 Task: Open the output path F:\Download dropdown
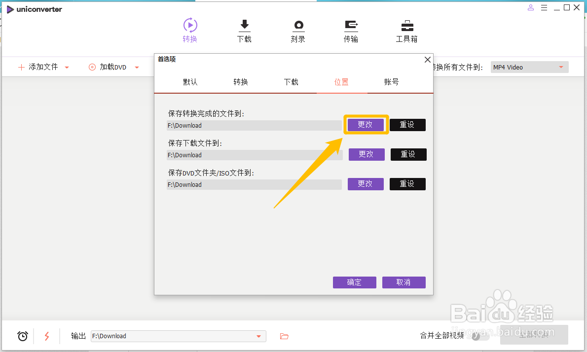click(258, 336)
